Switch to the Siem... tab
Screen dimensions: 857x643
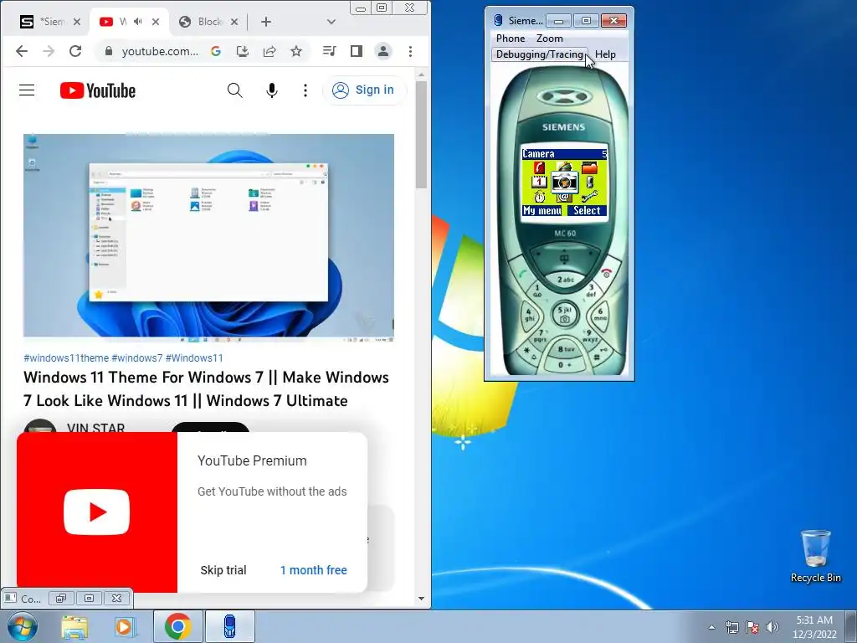tap(49, 22)
